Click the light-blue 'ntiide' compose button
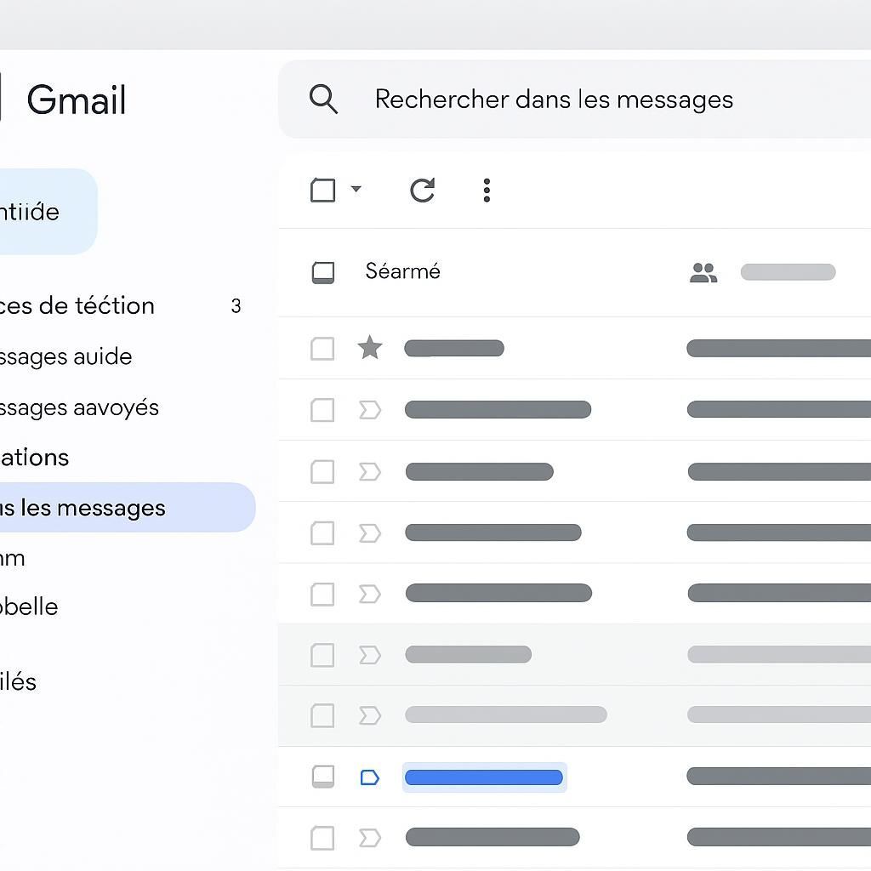871x871 pixels. coord(48,212)
